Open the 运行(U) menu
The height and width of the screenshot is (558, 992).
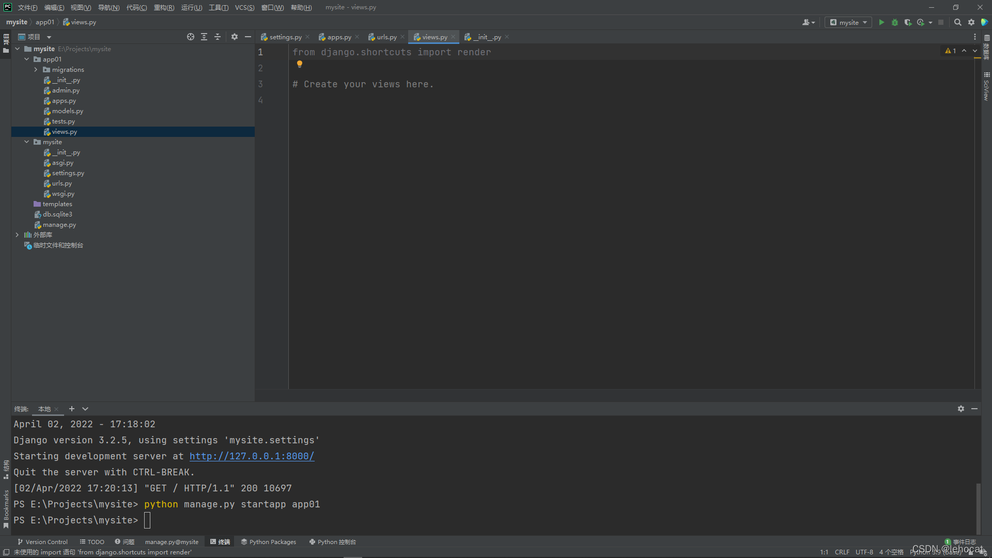coord(191,7)
